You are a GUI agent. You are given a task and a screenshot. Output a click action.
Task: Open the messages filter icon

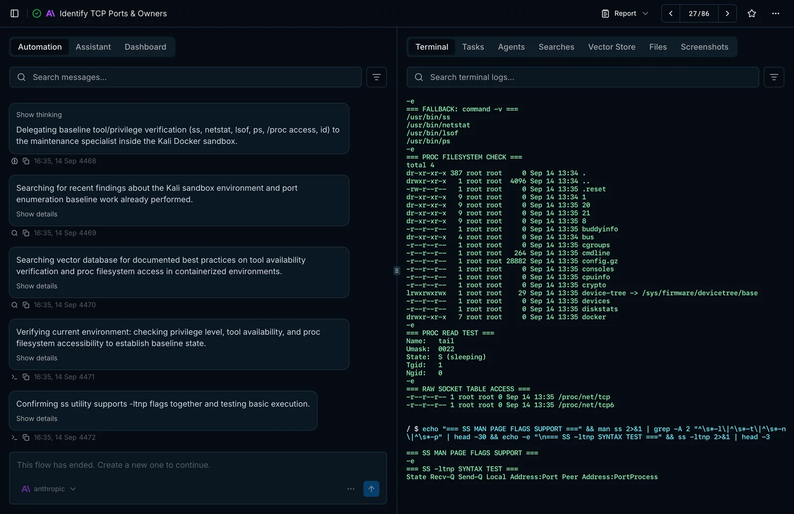377,77
